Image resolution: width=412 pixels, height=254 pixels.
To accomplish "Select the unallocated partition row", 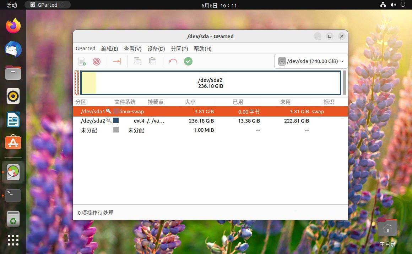I will point(178,130).
